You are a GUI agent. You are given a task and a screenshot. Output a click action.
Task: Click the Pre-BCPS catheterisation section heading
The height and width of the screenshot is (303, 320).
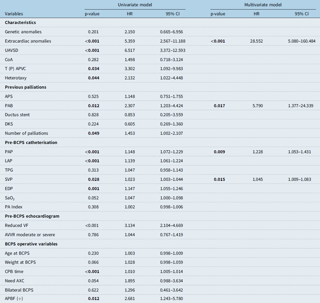click(x=31, y=142)
